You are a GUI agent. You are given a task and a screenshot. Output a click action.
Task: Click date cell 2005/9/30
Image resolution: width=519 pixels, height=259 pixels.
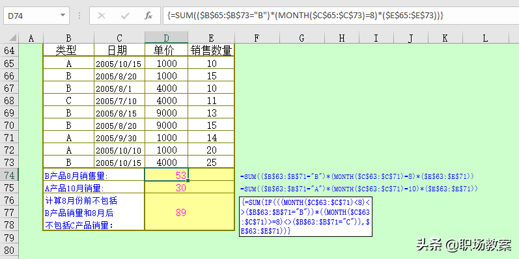[119, 137]
